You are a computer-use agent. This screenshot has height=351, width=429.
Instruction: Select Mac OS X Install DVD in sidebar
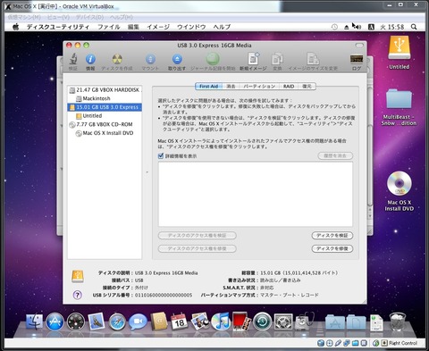(x=105, y=133)
